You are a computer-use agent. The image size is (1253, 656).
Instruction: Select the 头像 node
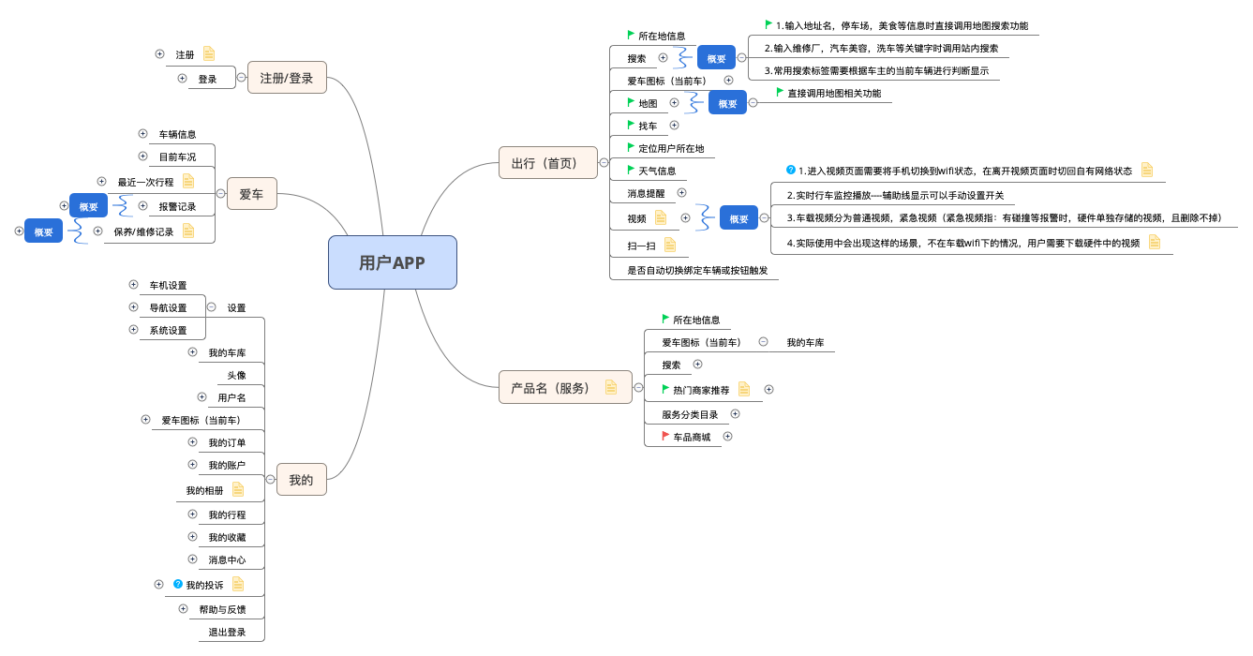coord(236,375)
